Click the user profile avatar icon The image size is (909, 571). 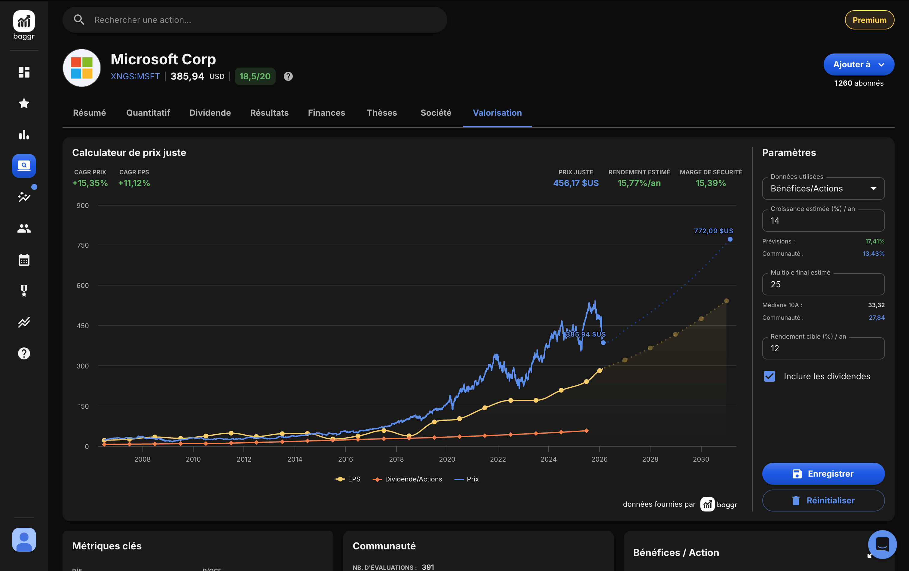point(24,539)
